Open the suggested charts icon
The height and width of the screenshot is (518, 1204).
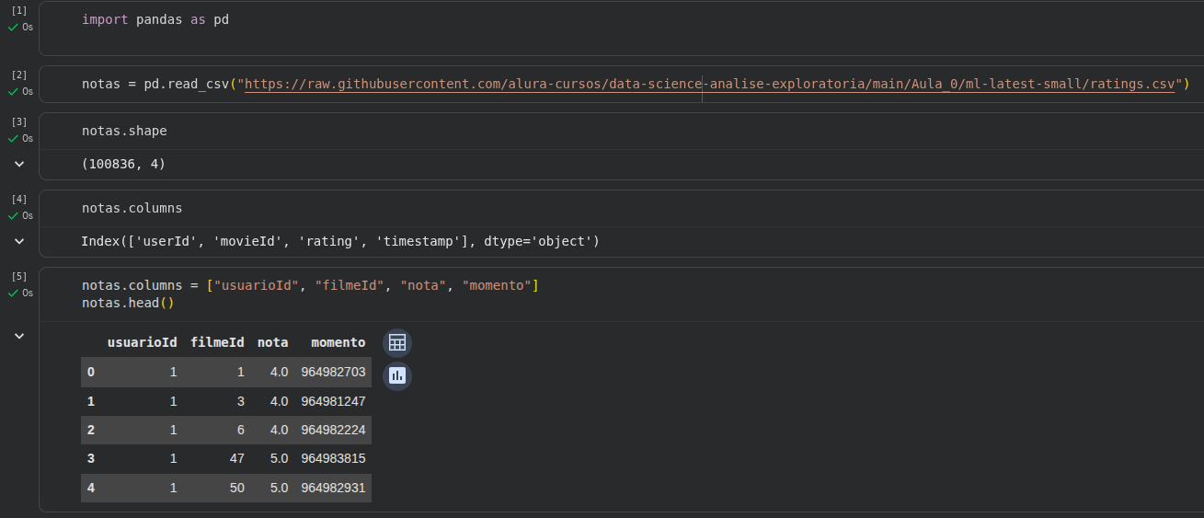397,375
